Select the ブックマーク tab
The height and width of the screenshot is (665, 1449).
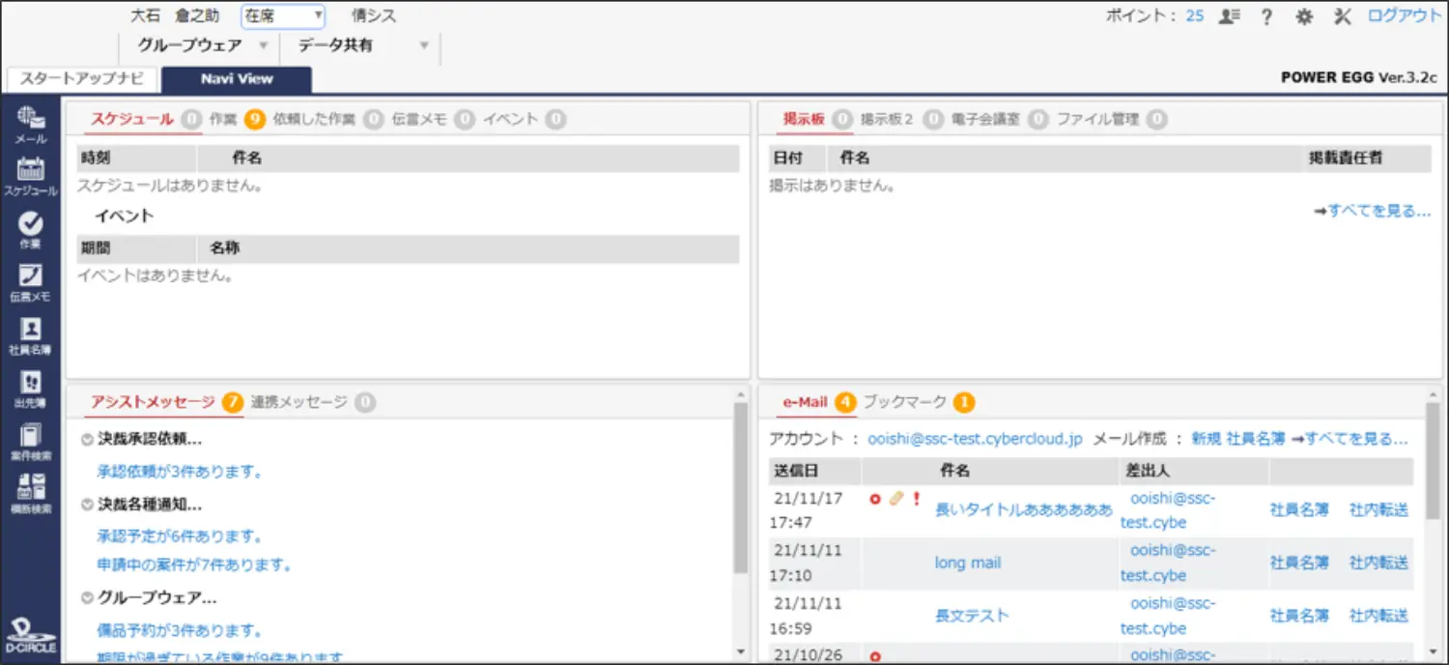point(904,402)
